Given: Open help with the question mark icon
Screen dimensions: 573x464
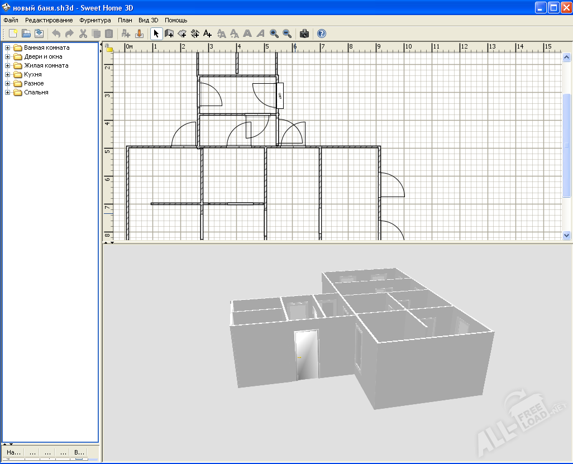Looking at the screenshot, I should 321,34.
